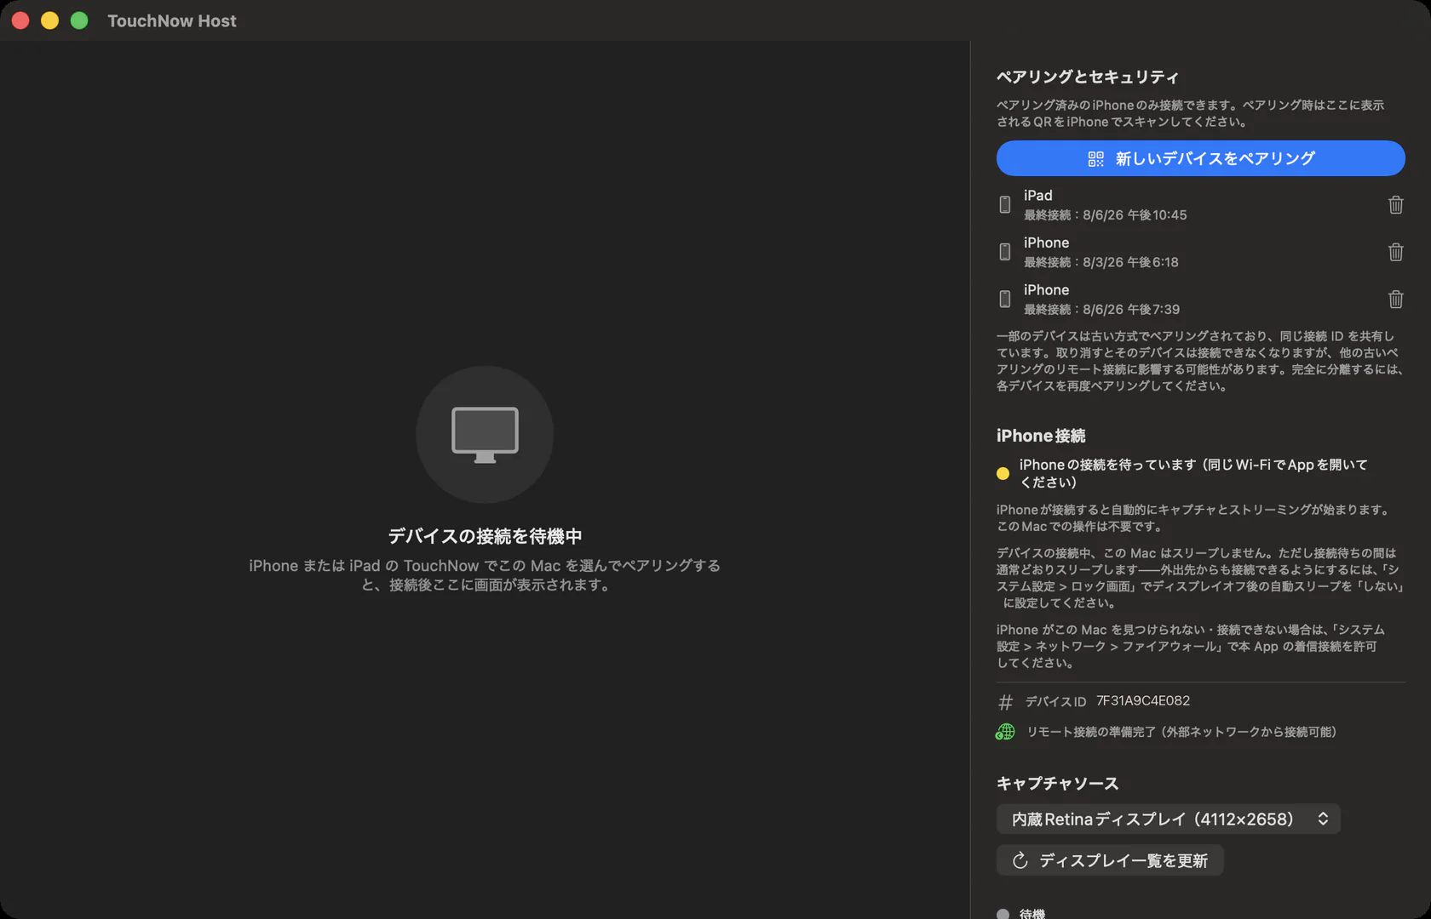
Task: Remove iPhone last connected 午後7:39
Action: click(1395, 300)
